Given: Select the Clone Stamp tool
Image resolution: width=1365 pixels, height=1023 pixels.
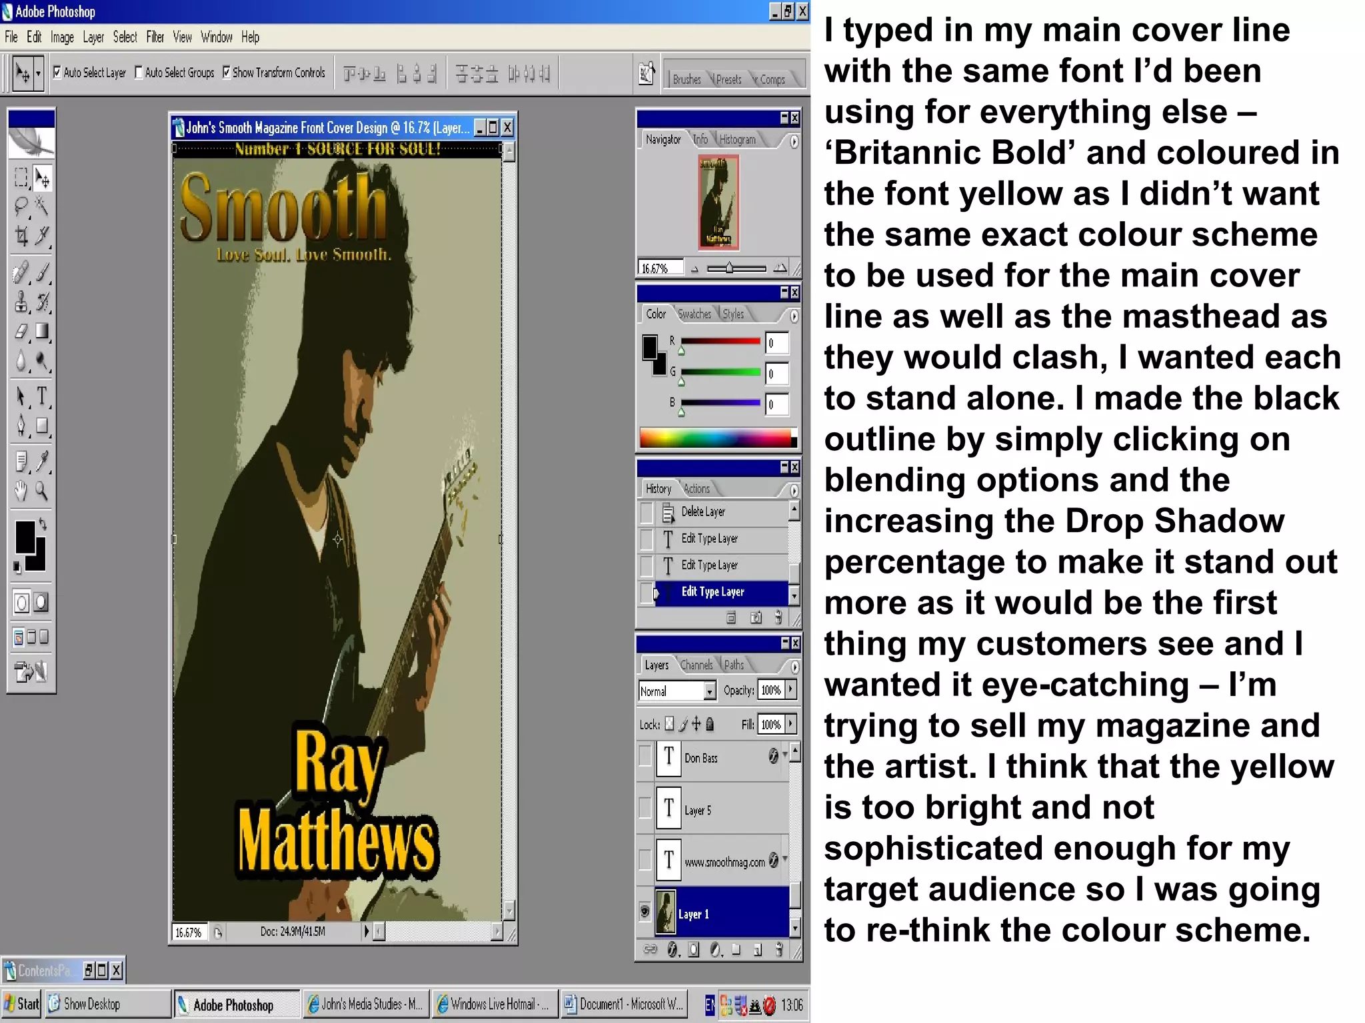Looking at the screenshot, I should pyautogui.click(x=21, y=302).
